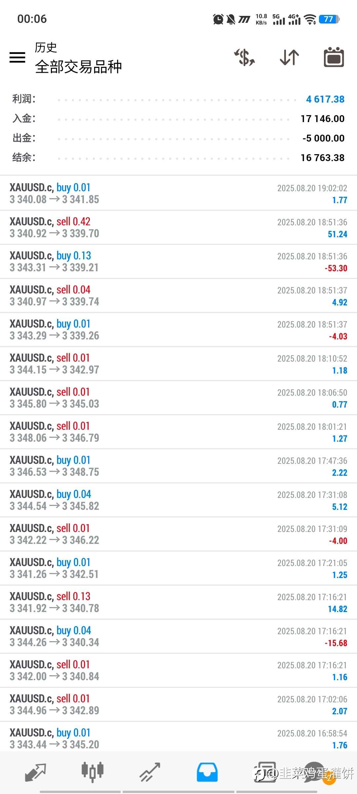The image size is (357, 794).
Task: Tap the dollar currency conversion icon
Action: (245, 58)
